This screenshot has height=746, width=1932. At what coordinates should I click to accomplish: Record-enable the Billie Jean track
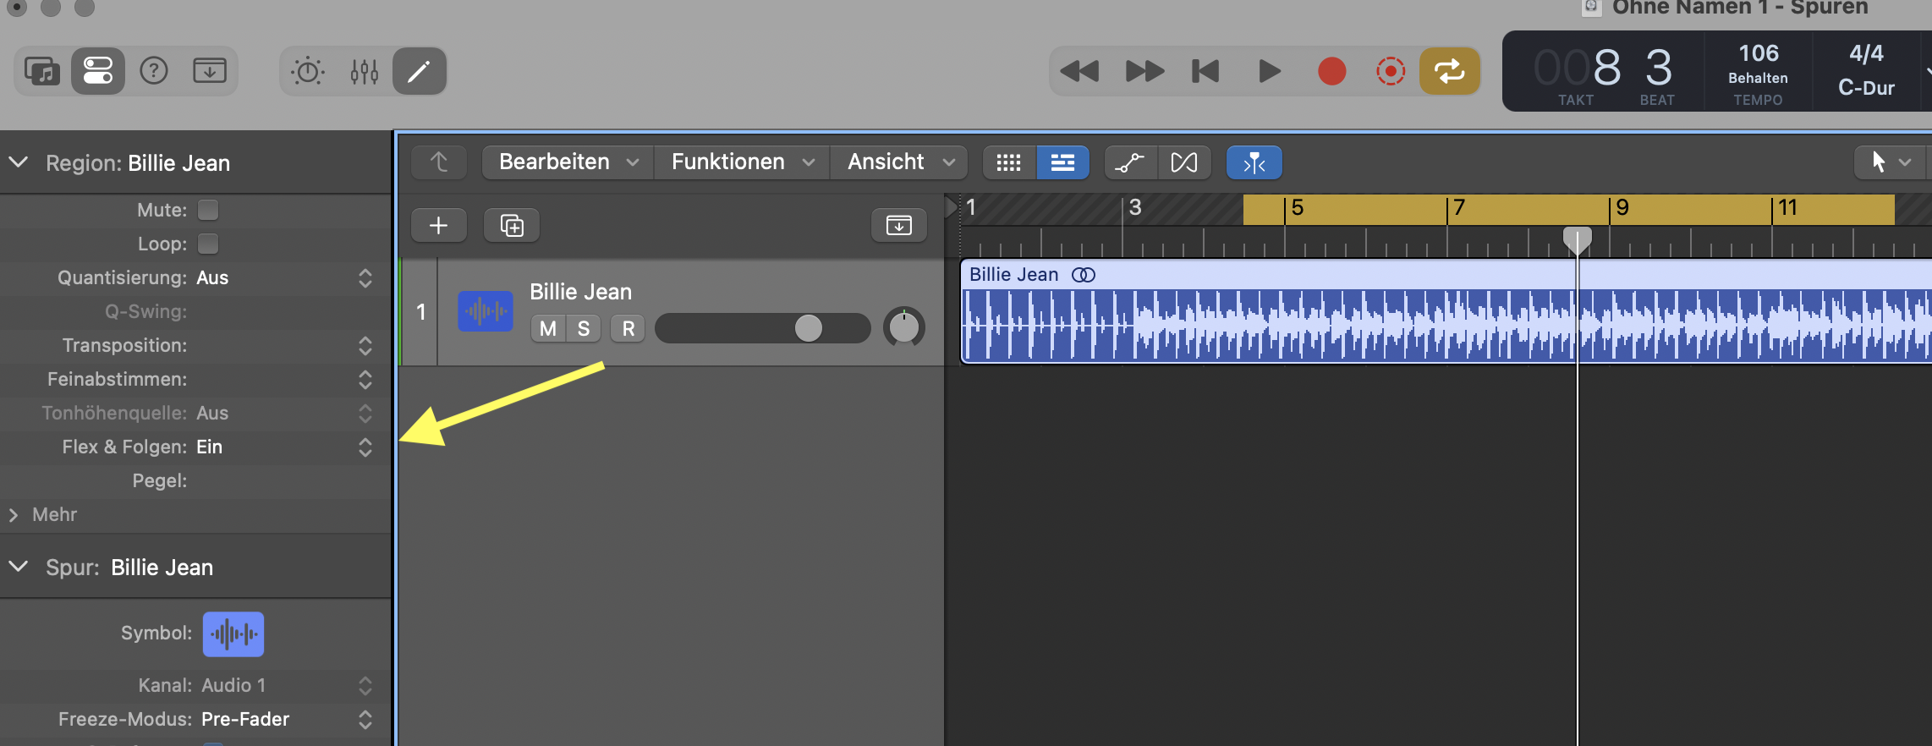click(628, 329)
